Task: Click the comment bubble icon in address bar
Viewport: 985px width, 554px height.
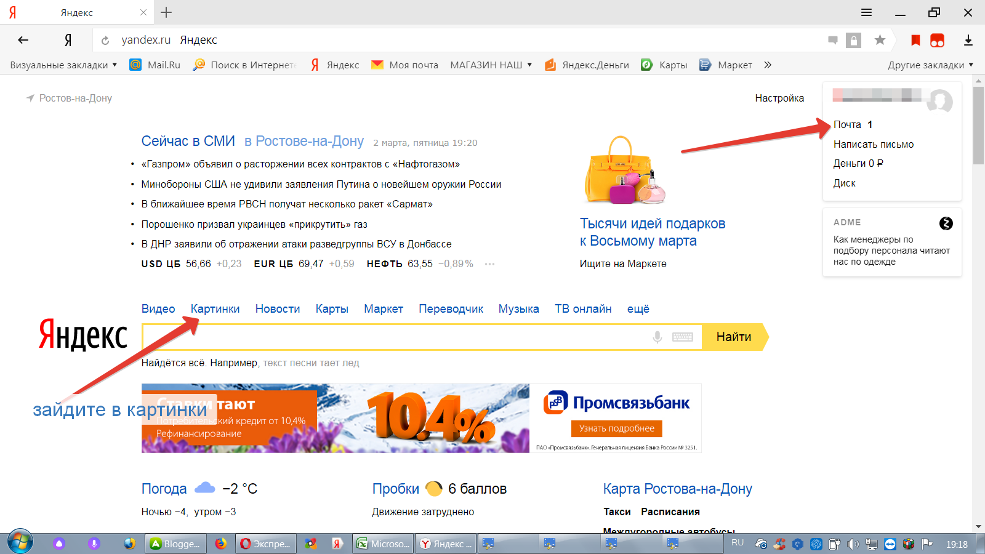Action: click(833, 40)
